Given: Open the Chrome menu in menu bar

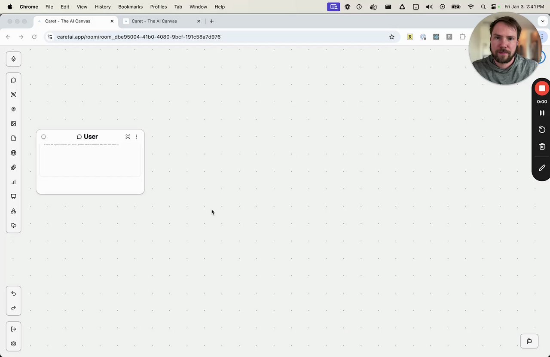Looking at the screenshot, I should coord(29,7).
